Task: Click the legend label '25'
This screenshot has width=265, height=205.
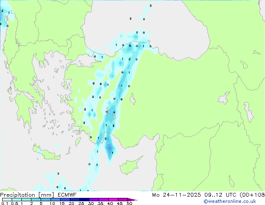Action: (x=81, y=203)
